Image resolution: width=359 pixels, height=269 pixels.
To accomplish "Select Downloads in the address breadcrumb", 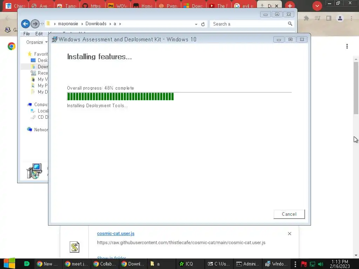I will [96, 24].
